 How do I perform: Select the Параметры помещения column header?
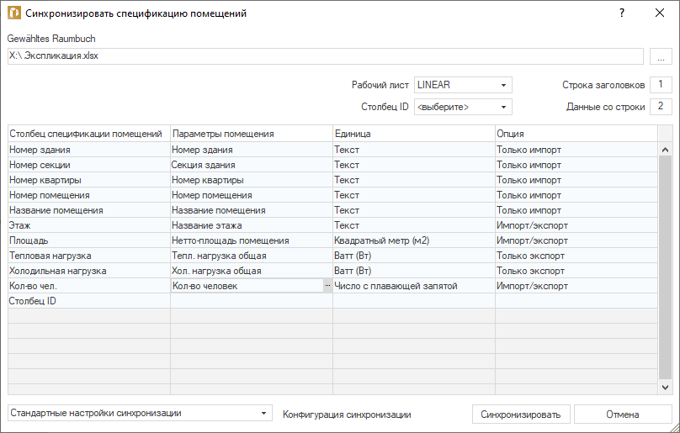click(251, 134)
